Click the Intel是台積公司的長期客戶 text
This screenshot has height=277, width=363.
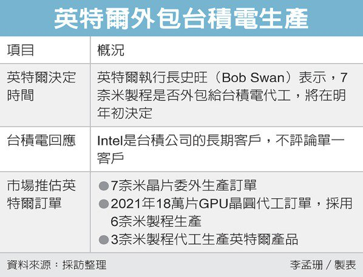(x=180, y=141)
